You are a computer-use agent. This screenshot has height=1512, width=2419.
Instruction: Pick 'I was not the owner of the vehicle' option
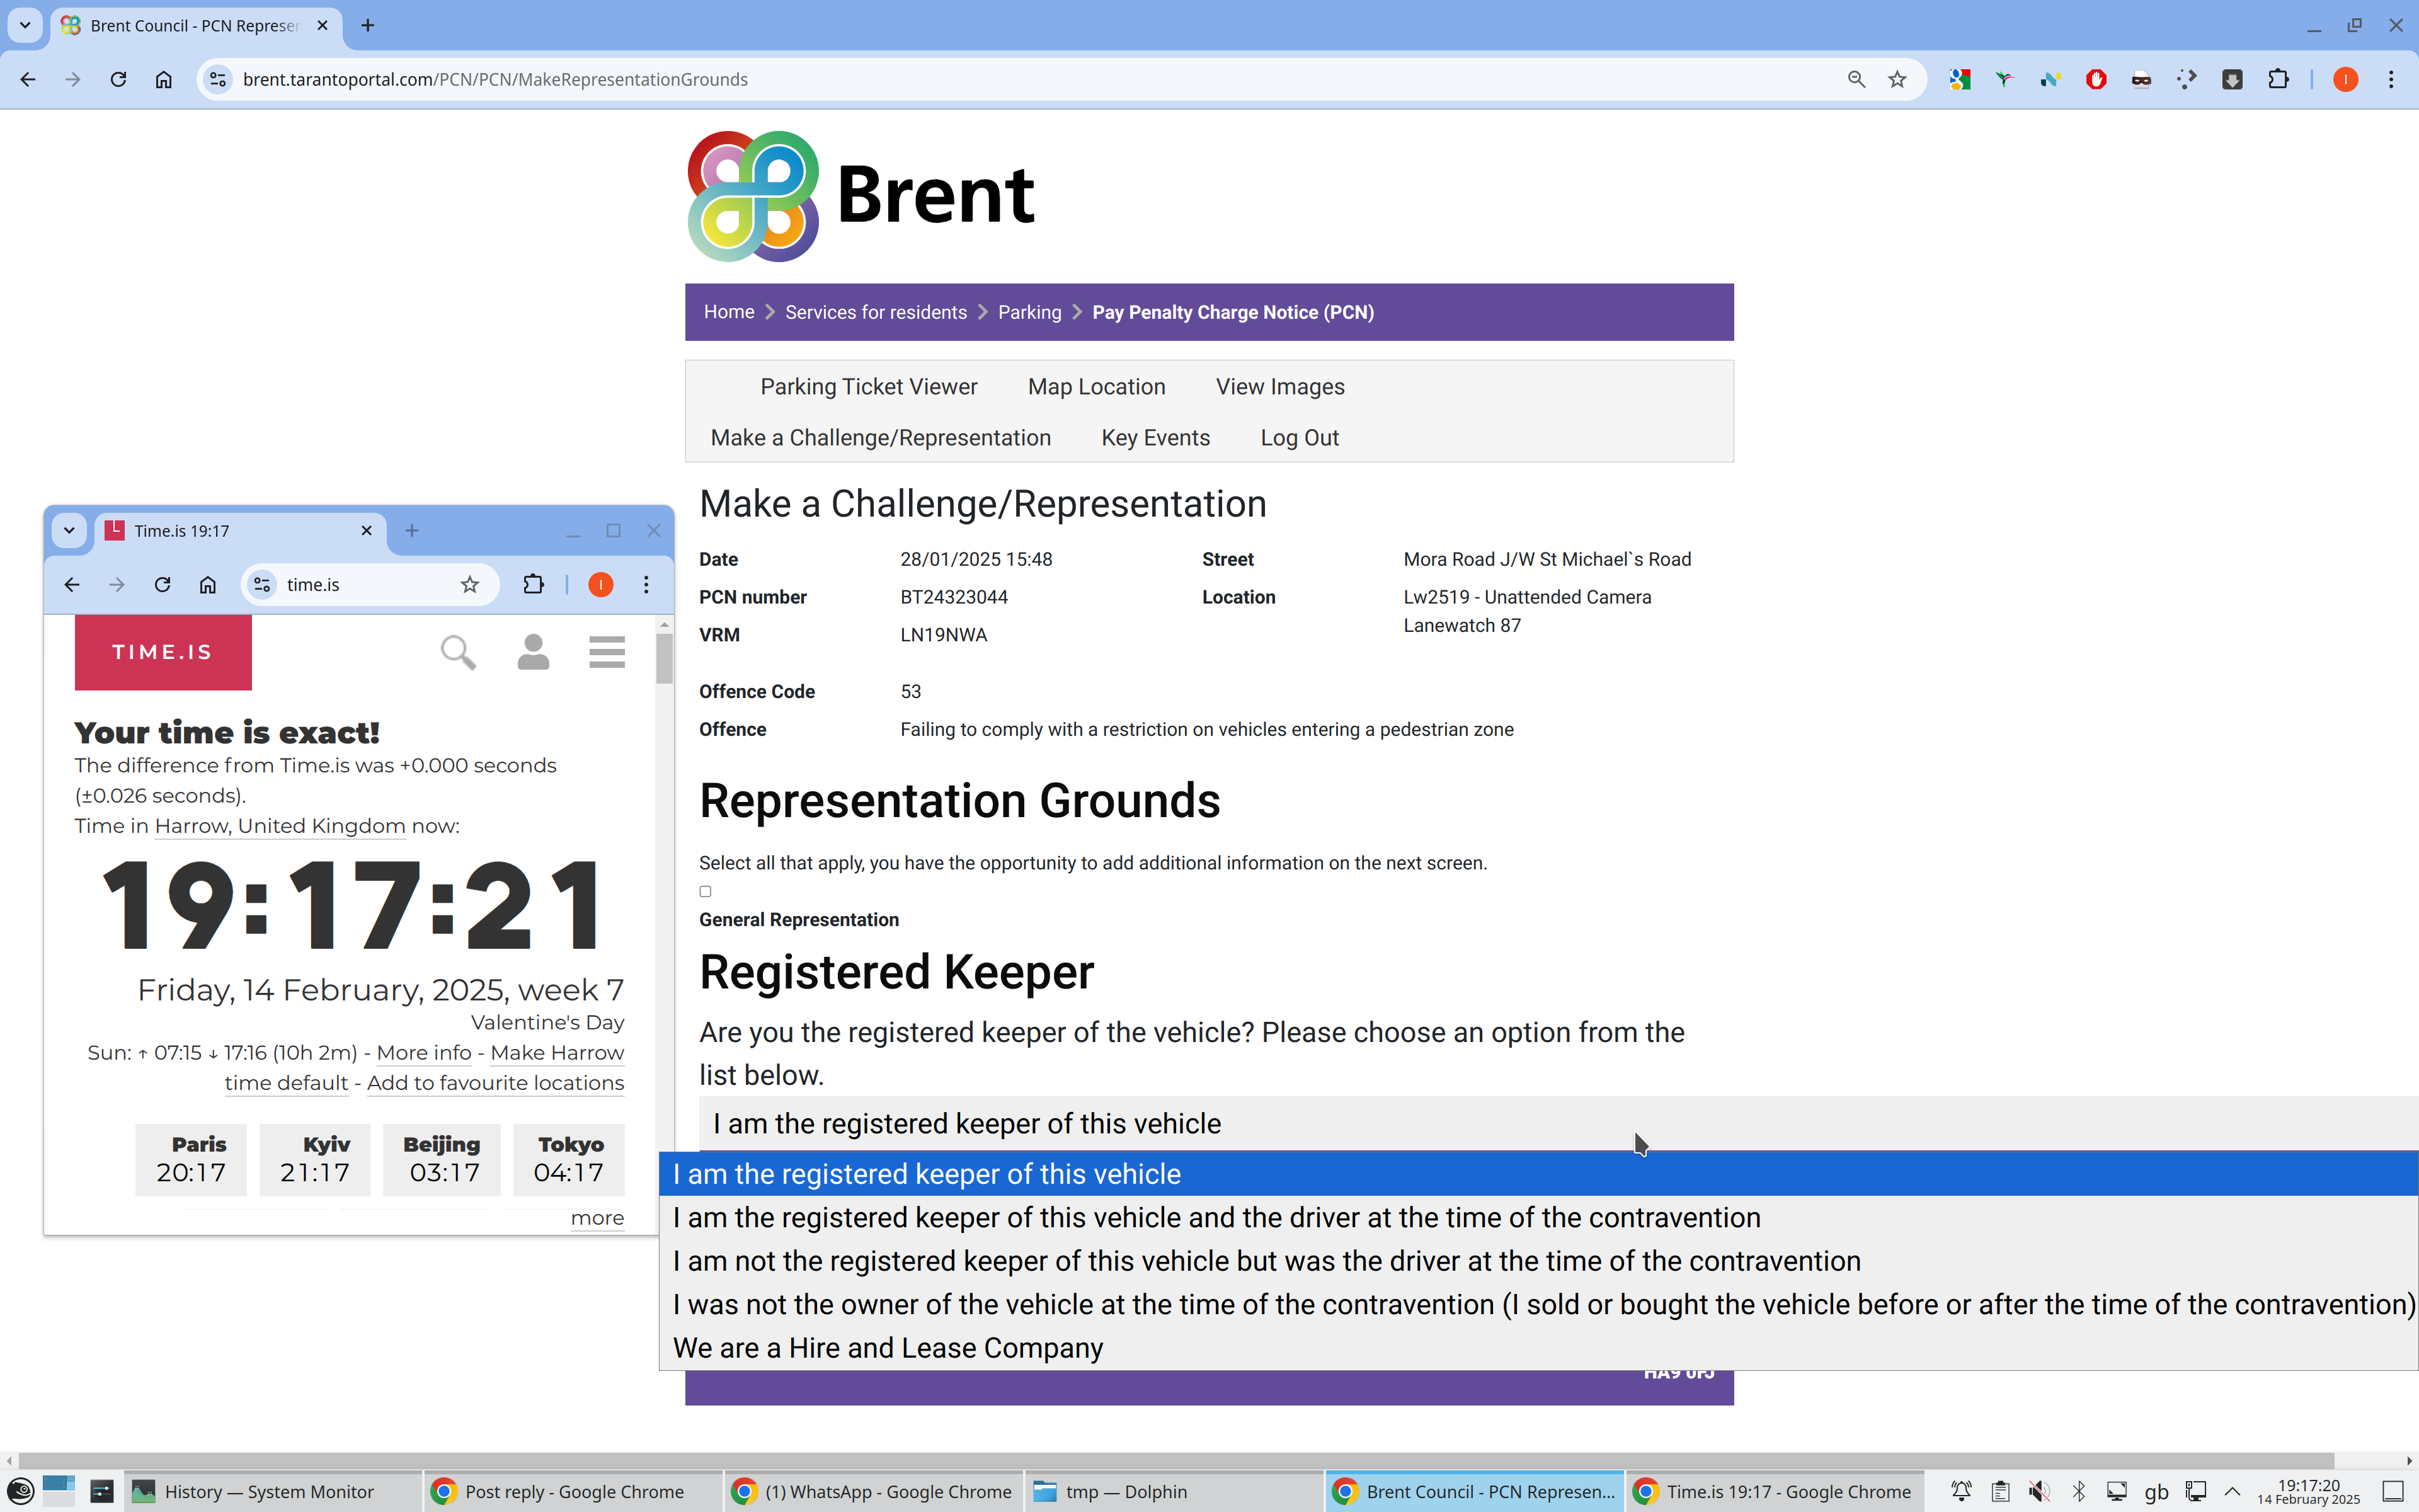1540,1305
